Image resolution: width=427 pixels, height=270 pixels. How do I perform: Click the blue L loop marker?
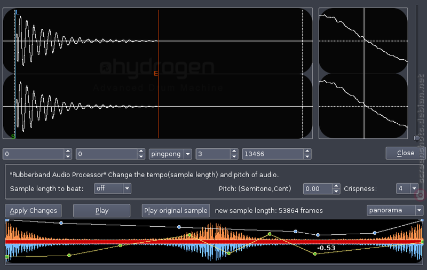click(17, 12)
